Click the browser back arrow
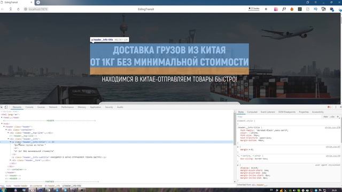 pyautogui.click(x=2, y=9)
